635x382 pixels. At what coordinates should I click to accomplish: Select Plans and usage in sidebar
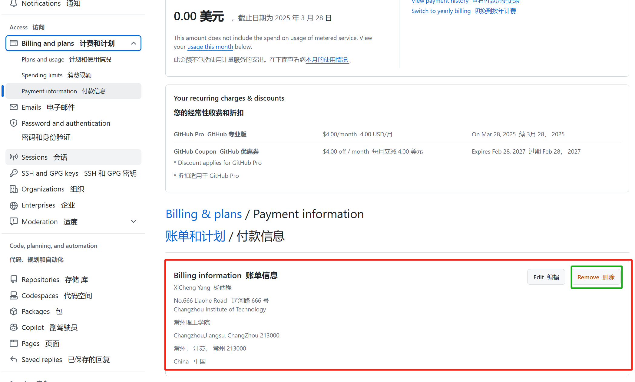coord(43,59)
